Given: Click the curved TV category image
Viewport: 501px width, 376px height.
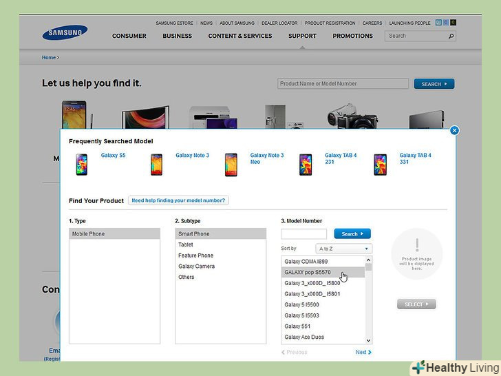Looking at the screenshot, I should [x=146, y=117].
